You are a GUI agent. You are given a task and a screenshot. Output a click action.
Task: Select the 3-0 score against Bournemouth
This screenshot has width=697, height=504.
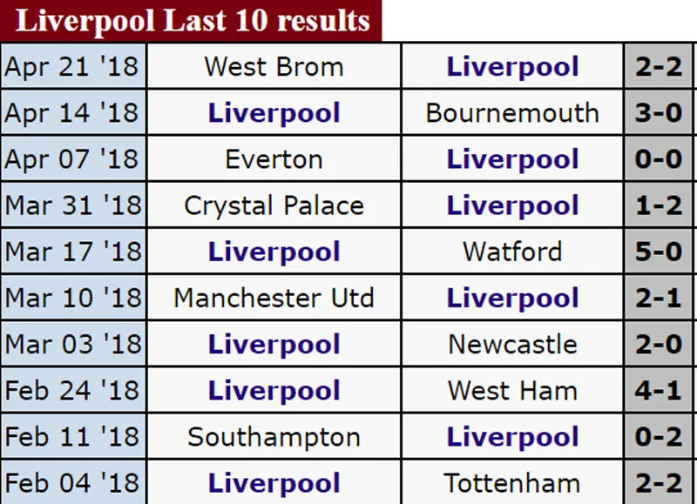tap(659, 113)
